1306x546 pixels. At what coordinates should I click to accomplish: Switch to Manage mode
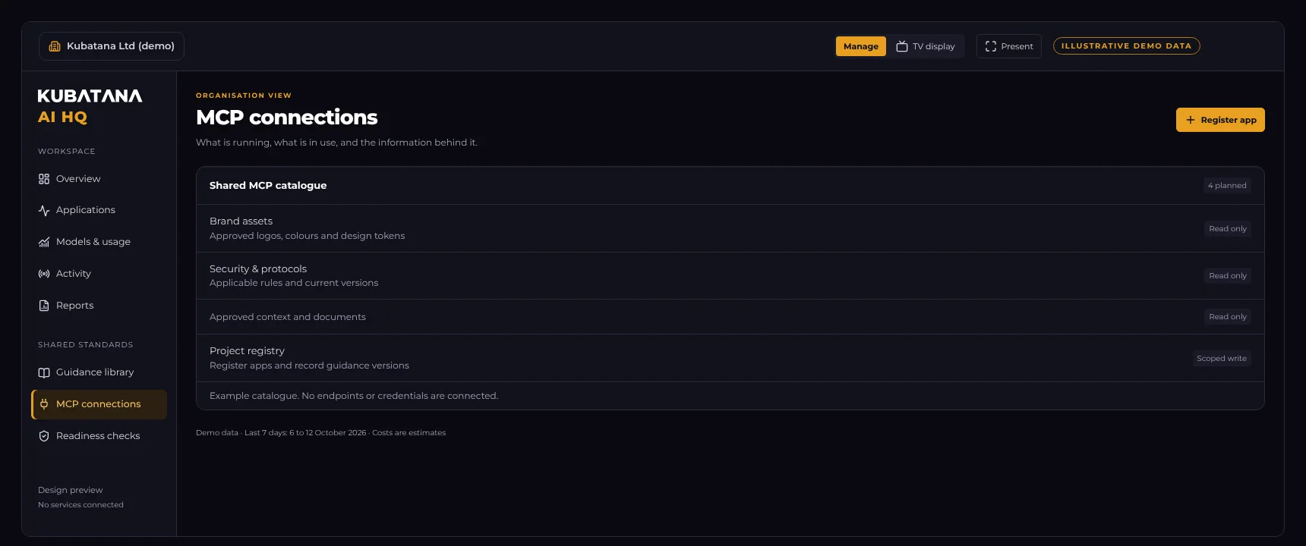click(861, 46)
